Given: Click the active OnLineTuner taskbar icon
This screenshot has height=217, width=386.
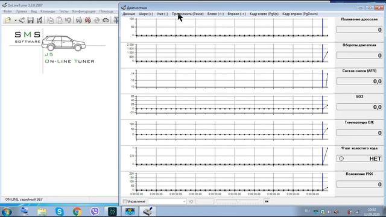Looking at the screenshot, I should coord(147,212).
